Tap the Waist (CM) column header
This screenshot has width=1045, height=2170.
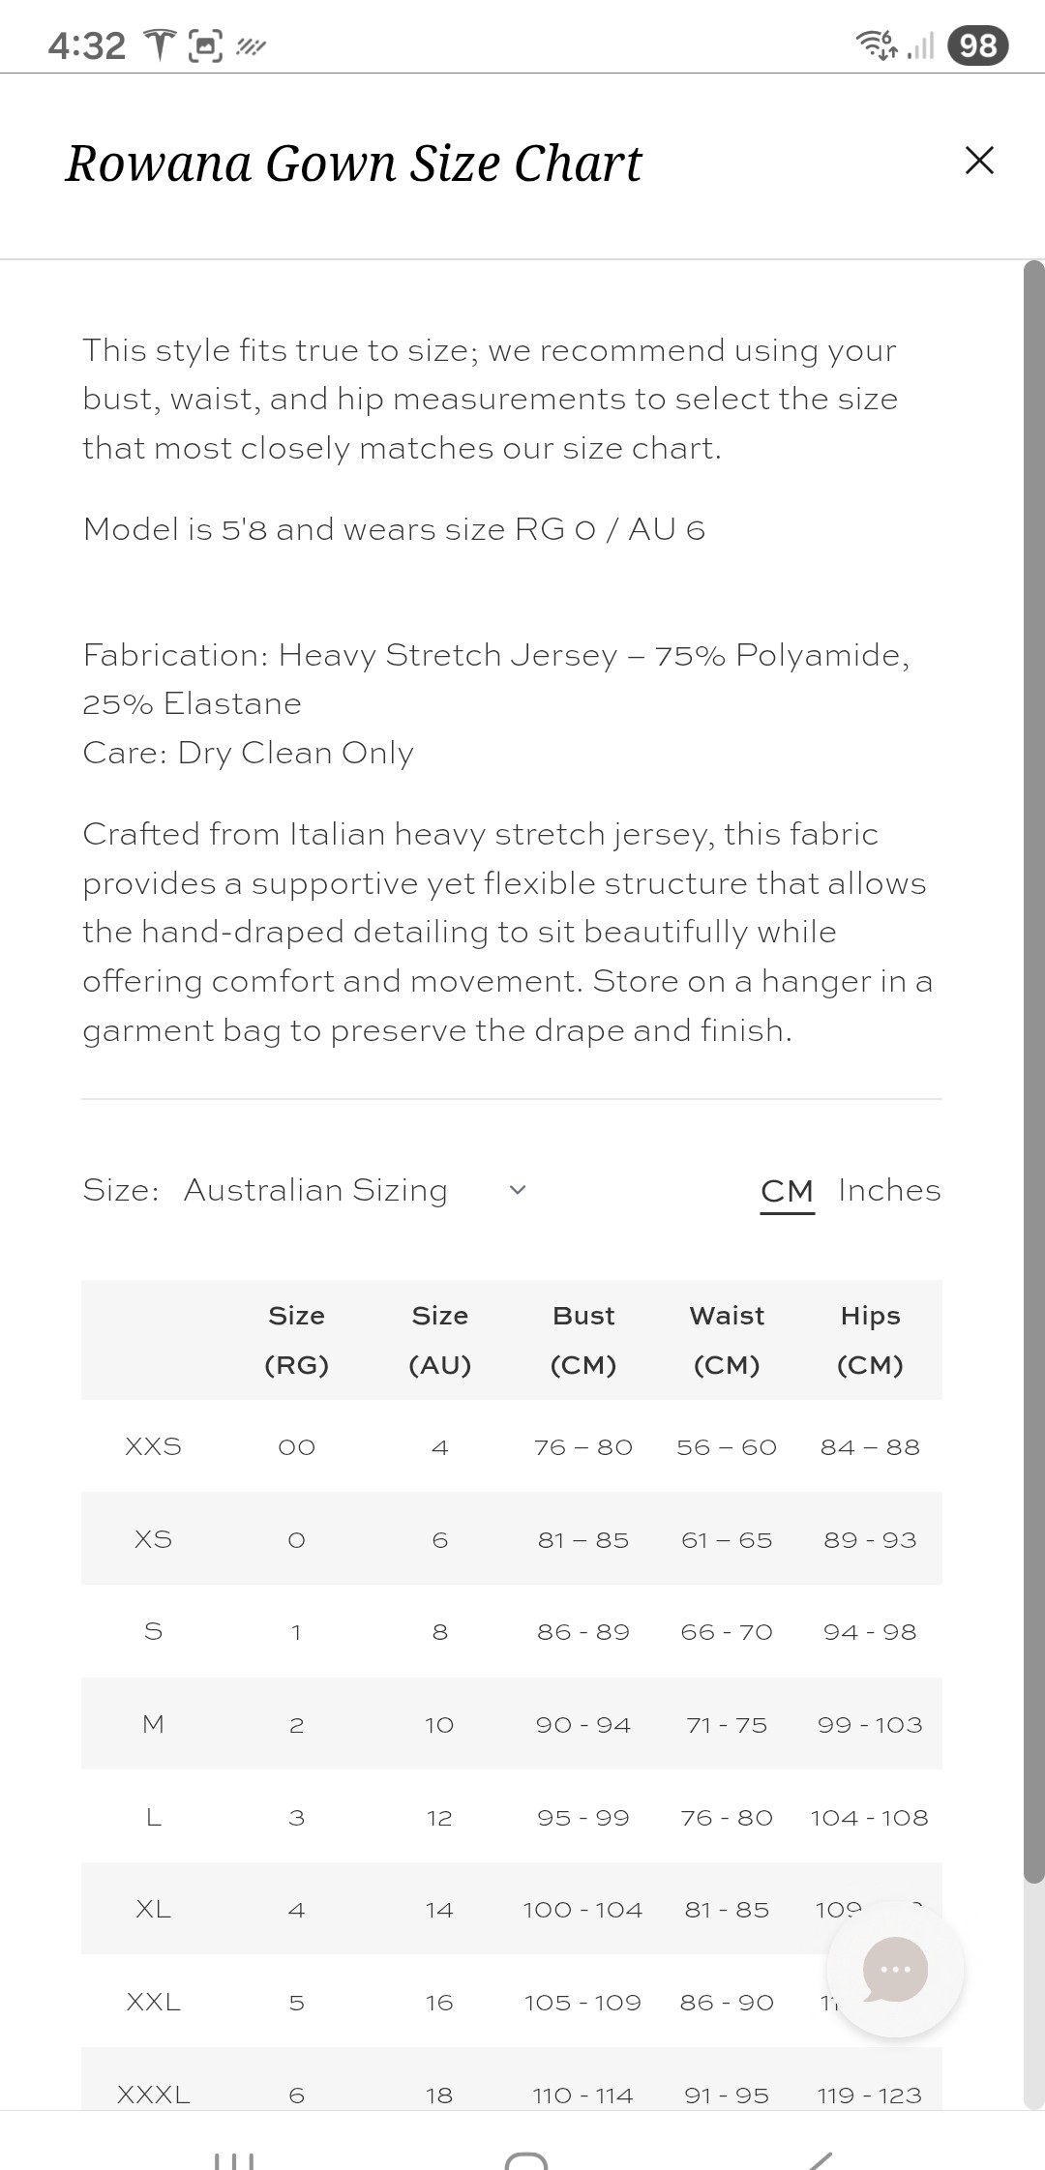[x=727, y=1340]
